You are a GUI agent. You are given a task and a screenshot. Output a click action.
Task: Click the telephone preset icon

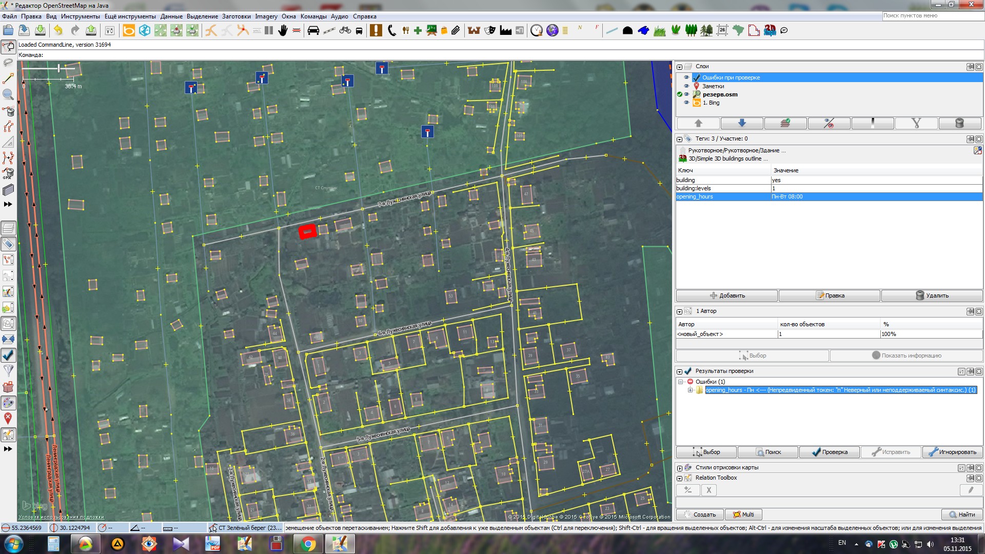click(x=392, y=31)
